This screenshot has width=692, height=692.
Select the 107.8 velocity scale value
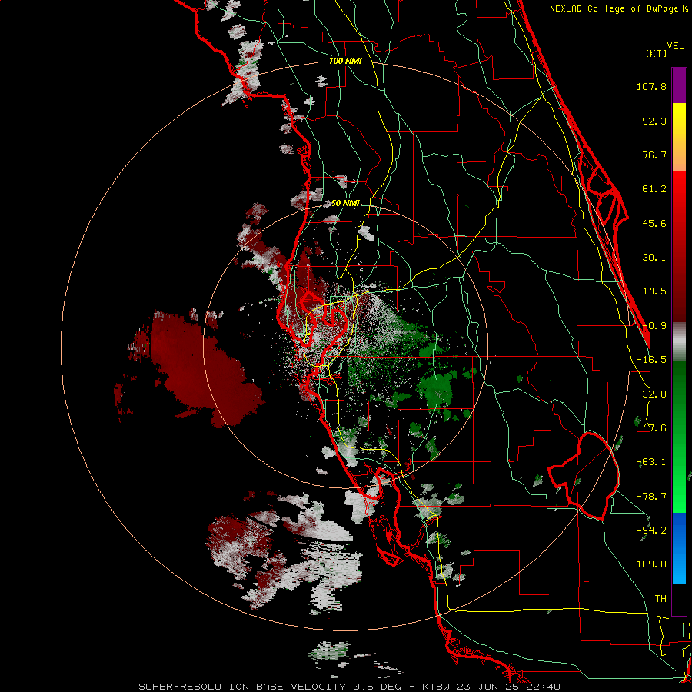(x=651, y=86)
